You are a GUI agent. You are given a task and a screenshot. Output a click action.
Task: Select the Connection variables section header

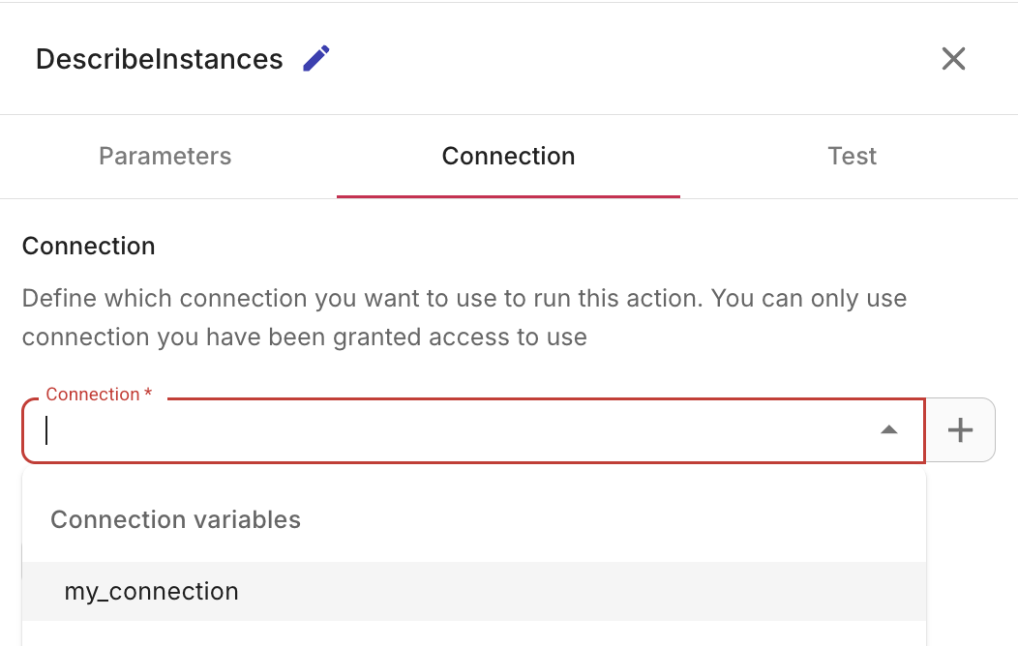pos(175,519)
